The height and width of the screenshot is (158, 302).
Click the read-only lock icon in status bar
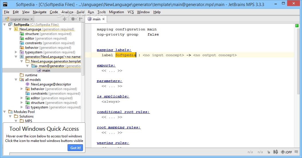(x=269, y=152)
